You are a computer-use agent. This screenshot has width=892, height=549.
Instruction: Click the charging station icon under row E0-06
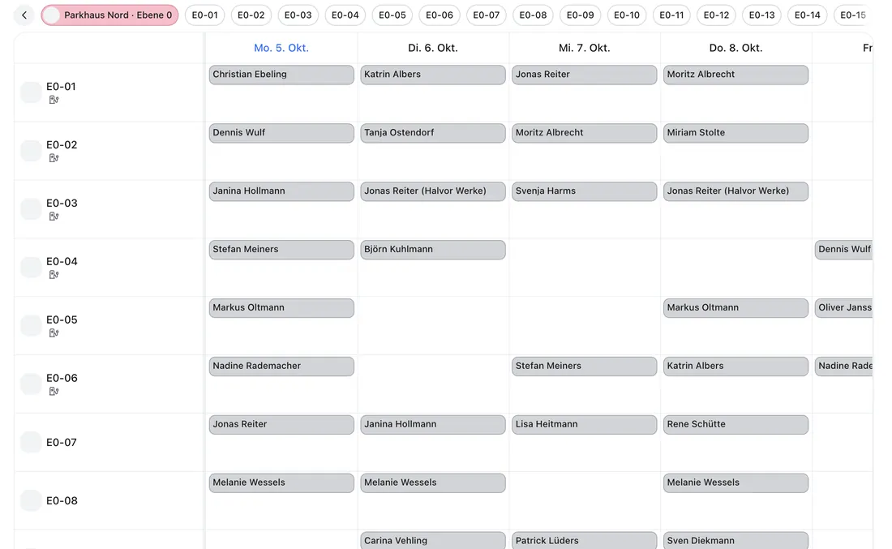pos(54,392)
